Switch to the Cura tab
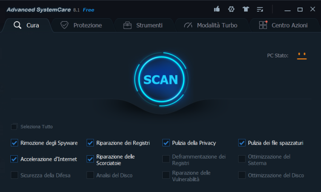The height and width of the screenshot is (192, 321). tap(26, 25)
